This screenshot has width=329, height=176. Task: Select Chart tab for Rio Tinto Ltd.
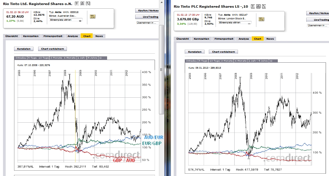[x=87, y=36]
